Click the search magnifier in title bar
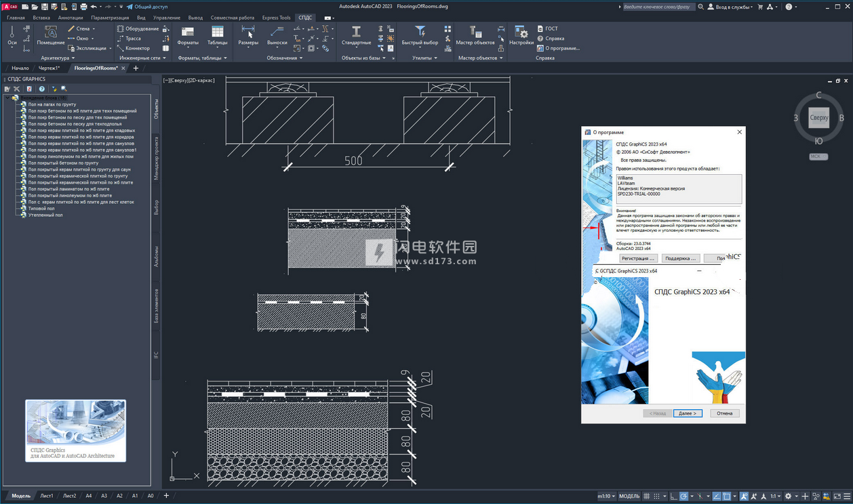853x504 pixels. (701, 7)
